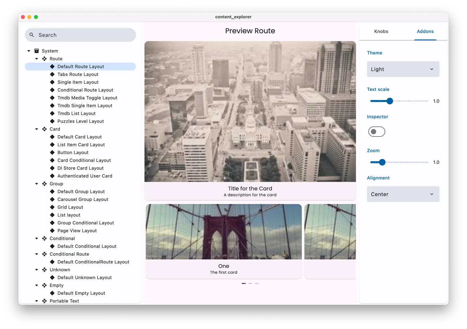Screen dimensions: 467x329
Task: Click the diamond icon beside Tabs Route Layout
Action: [x=52, y=74]
